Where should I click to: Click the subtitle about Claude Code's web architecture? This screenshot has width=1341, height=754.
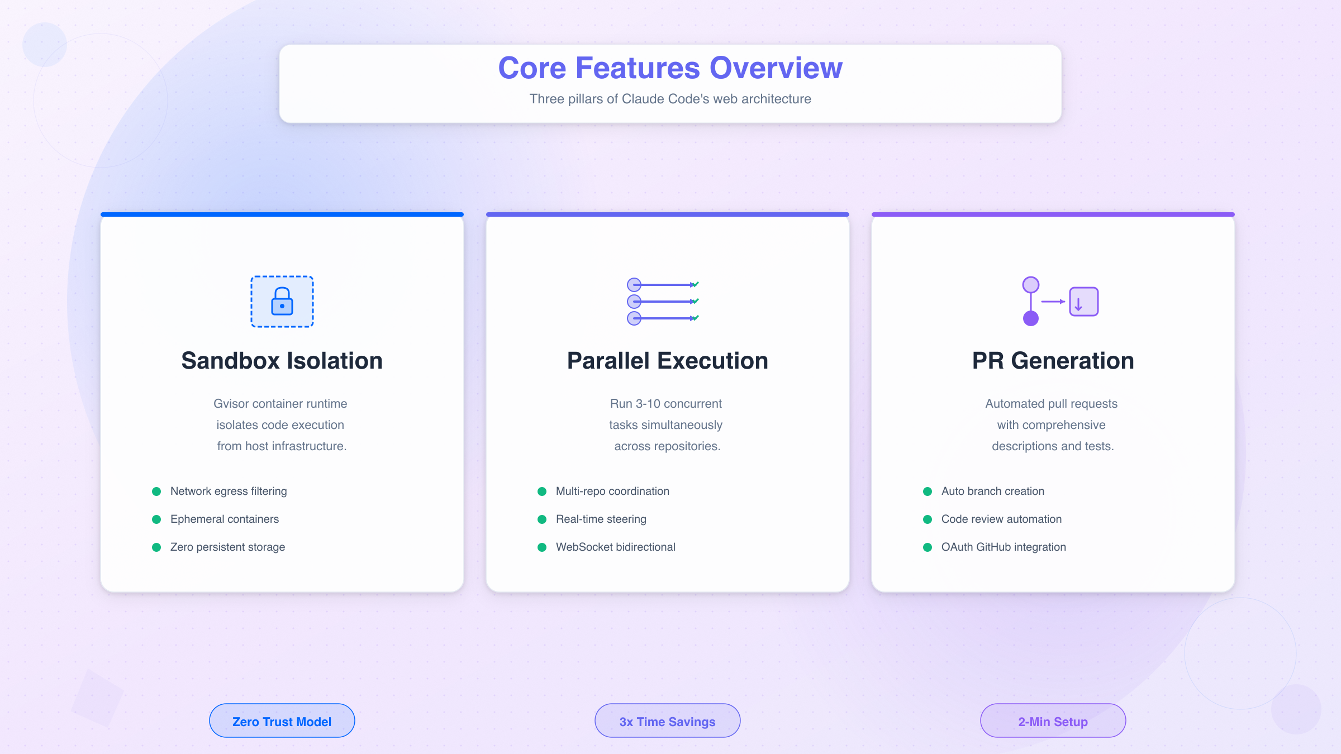click(670, 99)
